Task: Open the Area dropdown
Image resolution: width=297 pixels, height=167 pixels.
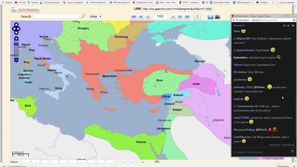Action: point(96,17)
